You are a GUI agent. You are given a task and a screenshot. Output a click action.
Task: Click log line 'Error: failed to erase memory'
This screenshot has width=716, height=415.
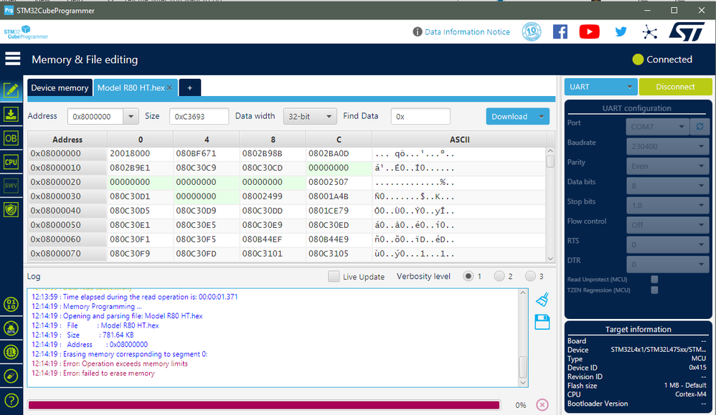(93, 373)
